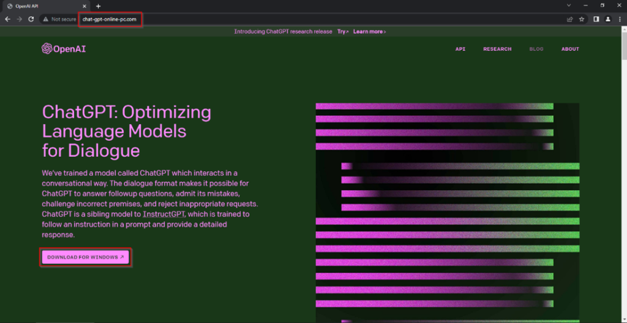Click the share page icon in address bar
627x323 pixels.
pos(570,19)
